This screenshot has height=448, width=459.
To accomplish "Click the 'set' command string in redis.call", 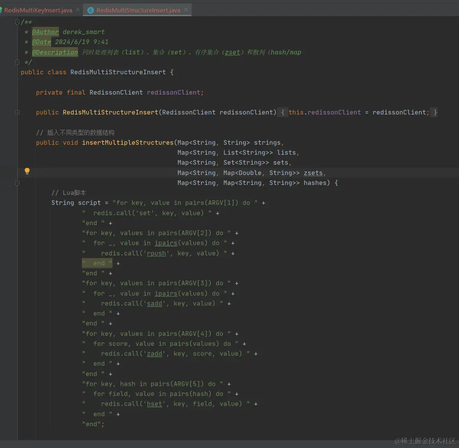I will click(x=145, y=213).
